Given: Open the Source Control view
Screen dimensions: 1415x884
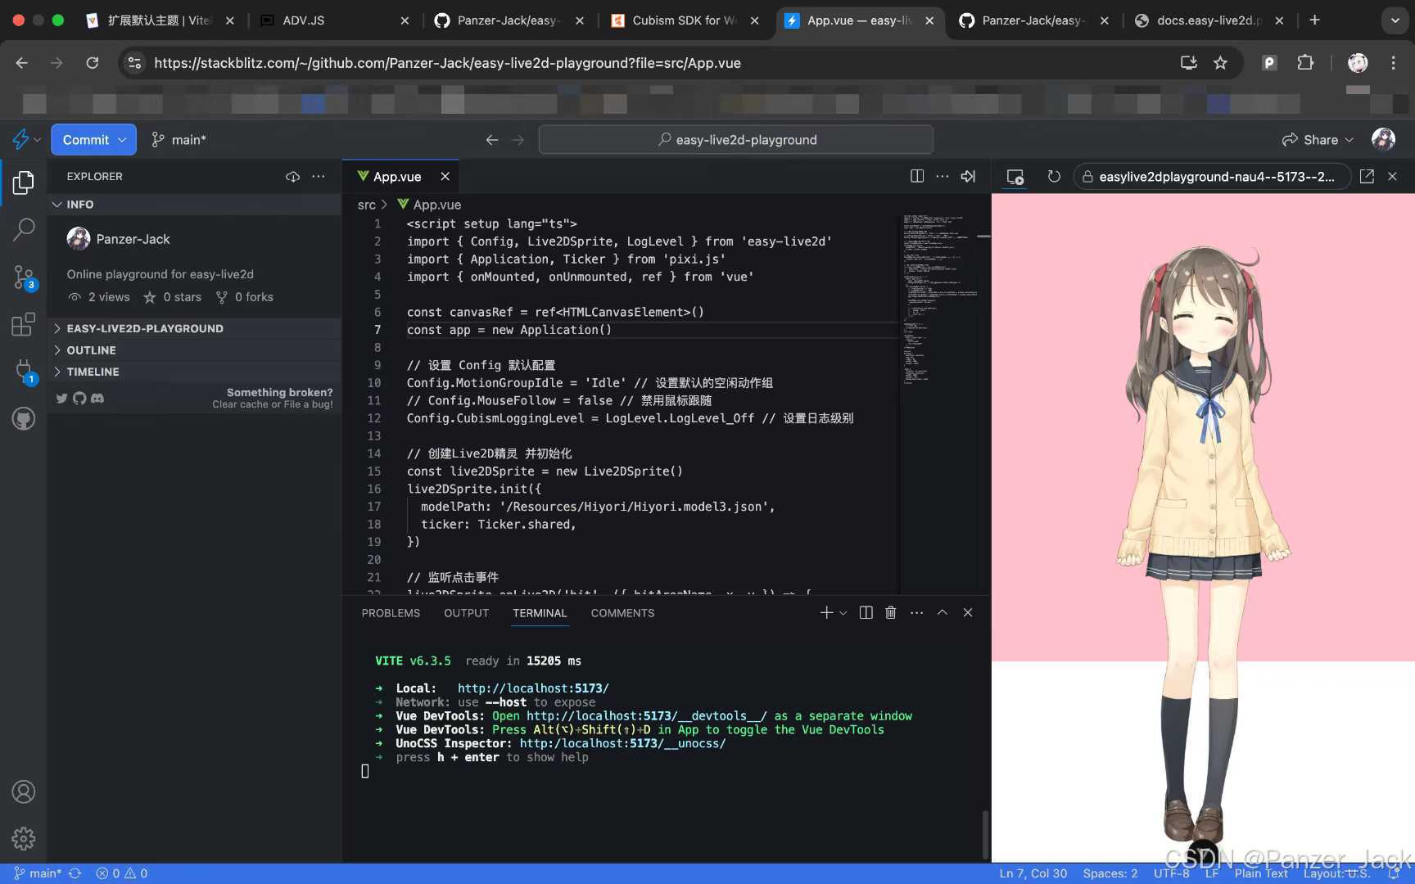Looking at the screenshot, I should point(23,277).
